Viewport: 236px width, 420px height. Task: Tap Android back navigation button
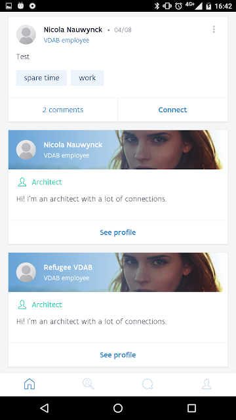click(x=44, y=408)
